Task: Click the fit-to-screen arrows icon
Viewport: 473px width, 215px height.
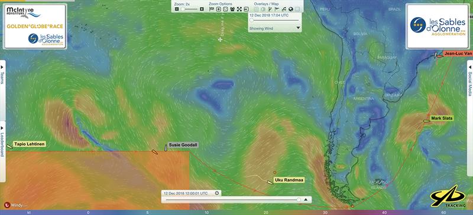Action: click(239, 9)
